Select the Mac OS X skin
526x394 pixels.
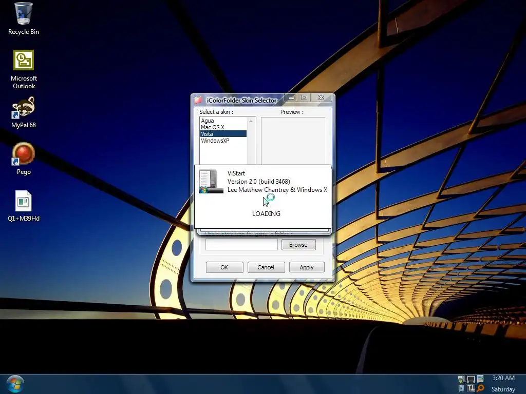(x=223, y=127)
